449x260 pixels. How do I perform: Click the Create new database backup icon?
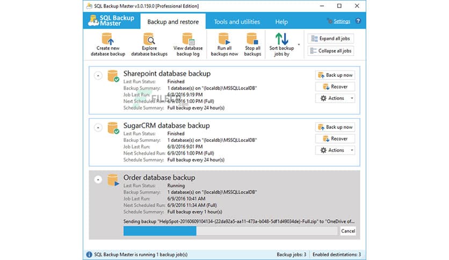pyautogui.click(x=107, y=40)
